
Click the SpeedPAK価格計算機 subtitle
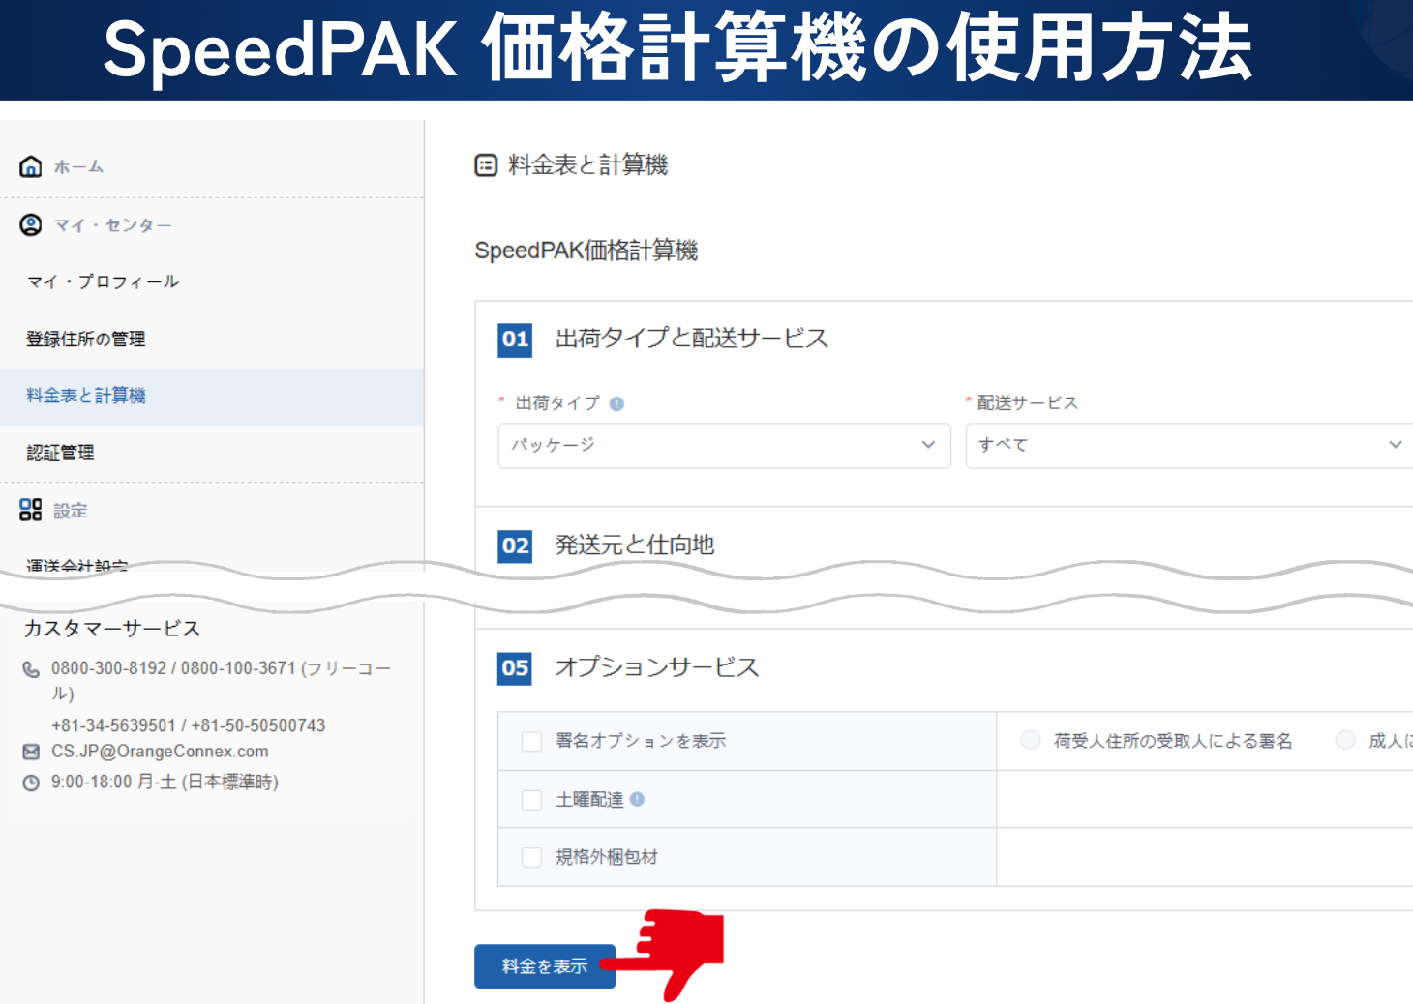[x=586, y=251]
